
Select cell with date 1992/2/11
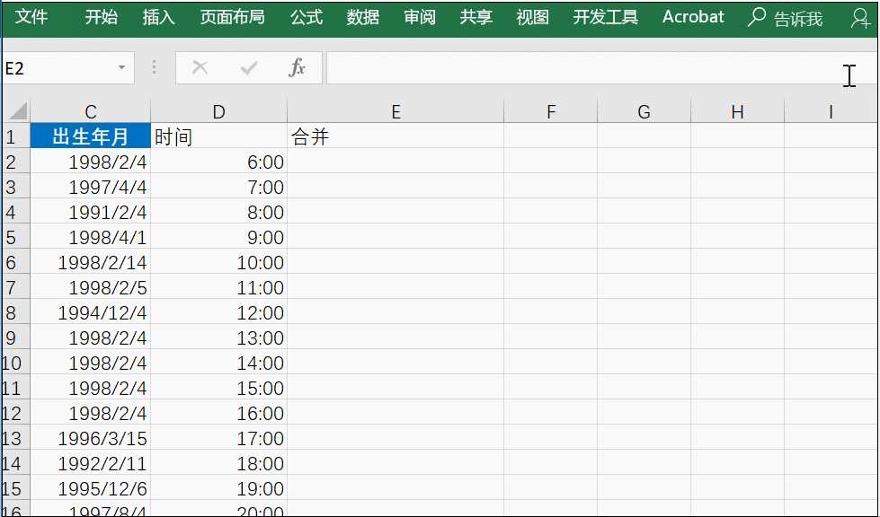(91, 463)
